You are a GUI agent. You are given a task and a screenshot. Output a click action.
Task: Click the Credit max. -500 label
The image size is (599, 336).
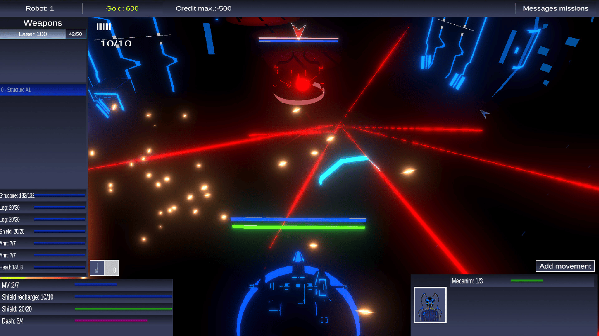tap(203, 8)
